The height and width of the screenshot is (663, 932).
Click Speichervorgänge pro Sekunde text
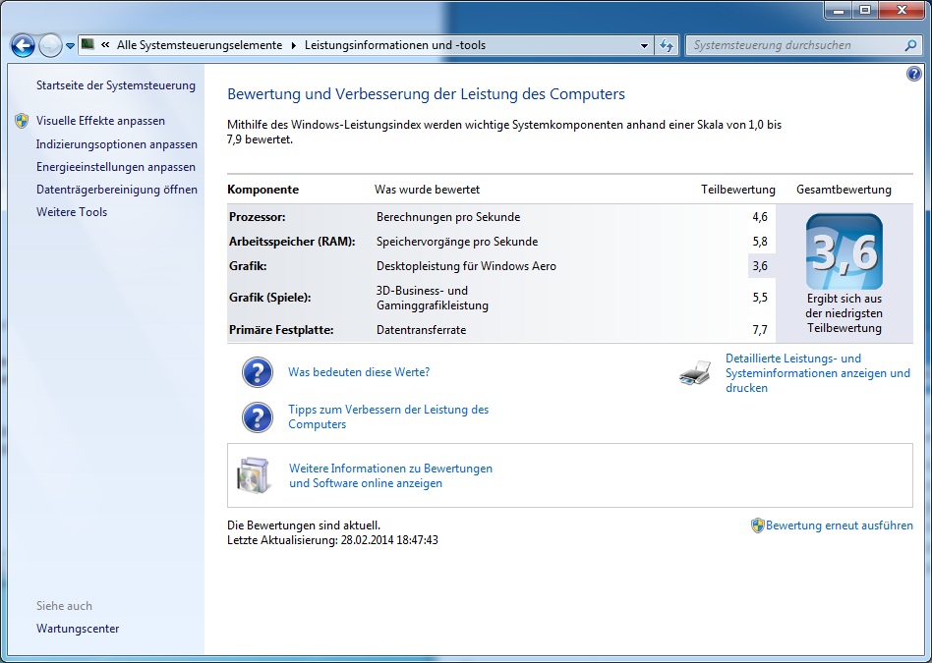pos(457,242)
